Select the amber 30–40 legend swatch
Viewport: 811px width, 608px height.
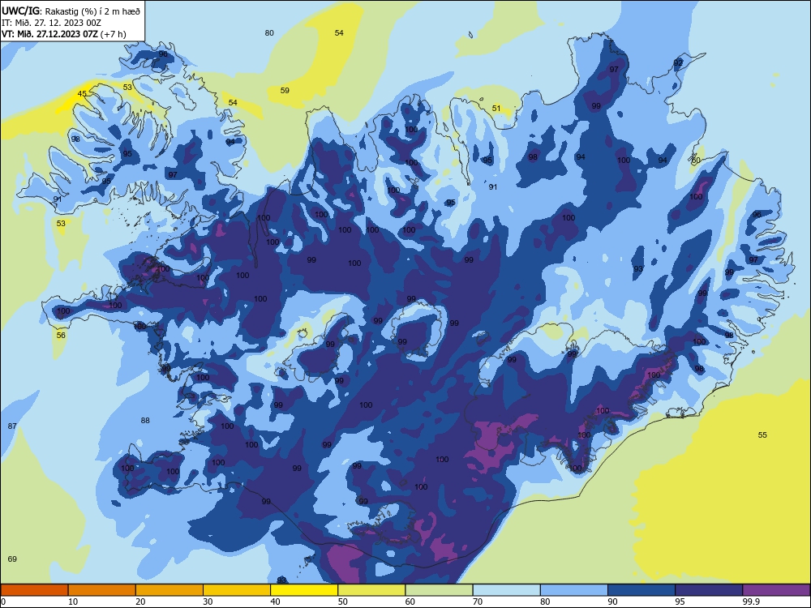237,590
